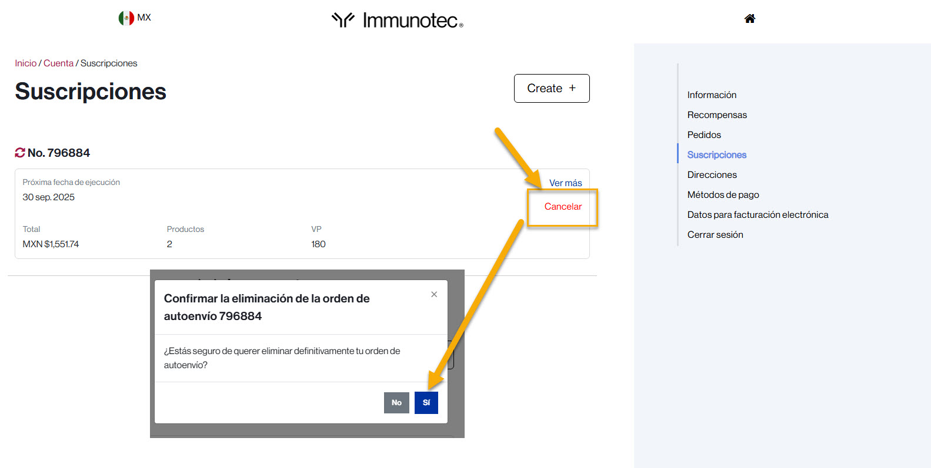Click the subscription refresh icon beside No. 796884
Screen dimensions: 931x468
point(20,153)
